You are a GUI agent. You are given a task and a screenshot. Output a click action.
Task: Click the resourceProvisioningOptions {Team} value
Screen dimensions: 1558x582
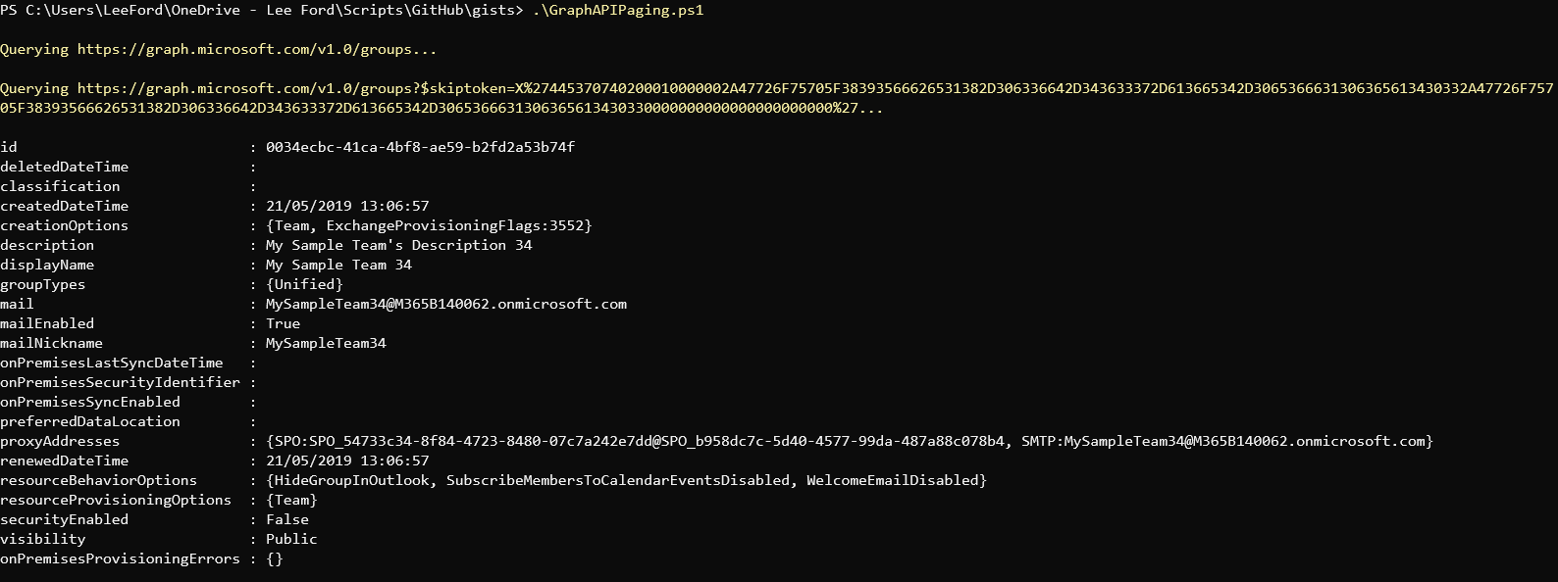pos(291,500)
